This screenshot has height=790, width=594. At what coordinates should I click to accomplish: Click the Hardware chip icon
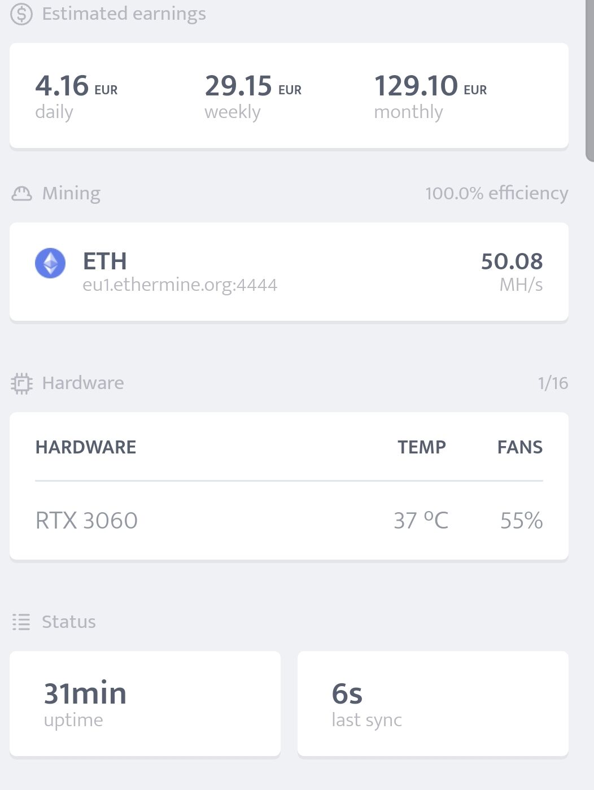pos(21,383)
